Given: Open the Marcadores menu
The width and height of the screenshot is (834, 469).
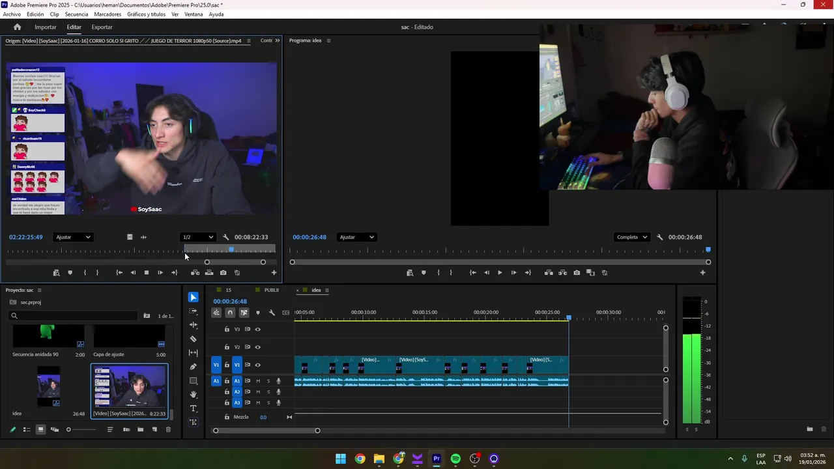Looking at the screenshot, I should point(108,14).
